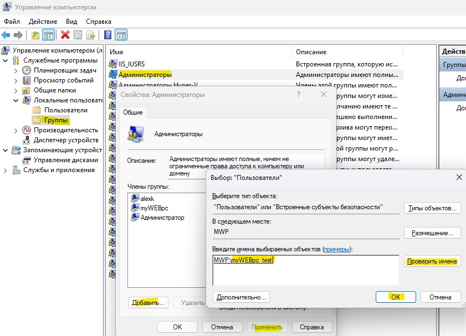Collapse the Локальные пользователи node
This screenshot has width=466, height=336.
(x=16, y=100)
